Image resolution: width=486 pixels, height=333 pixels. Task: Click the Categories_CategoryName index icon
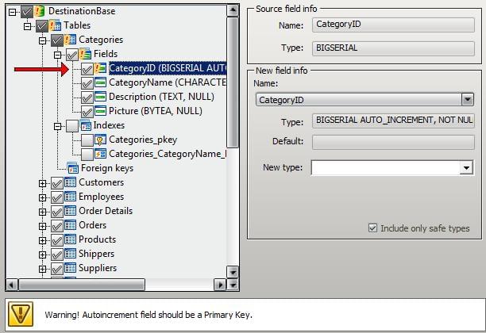[100, 154]
